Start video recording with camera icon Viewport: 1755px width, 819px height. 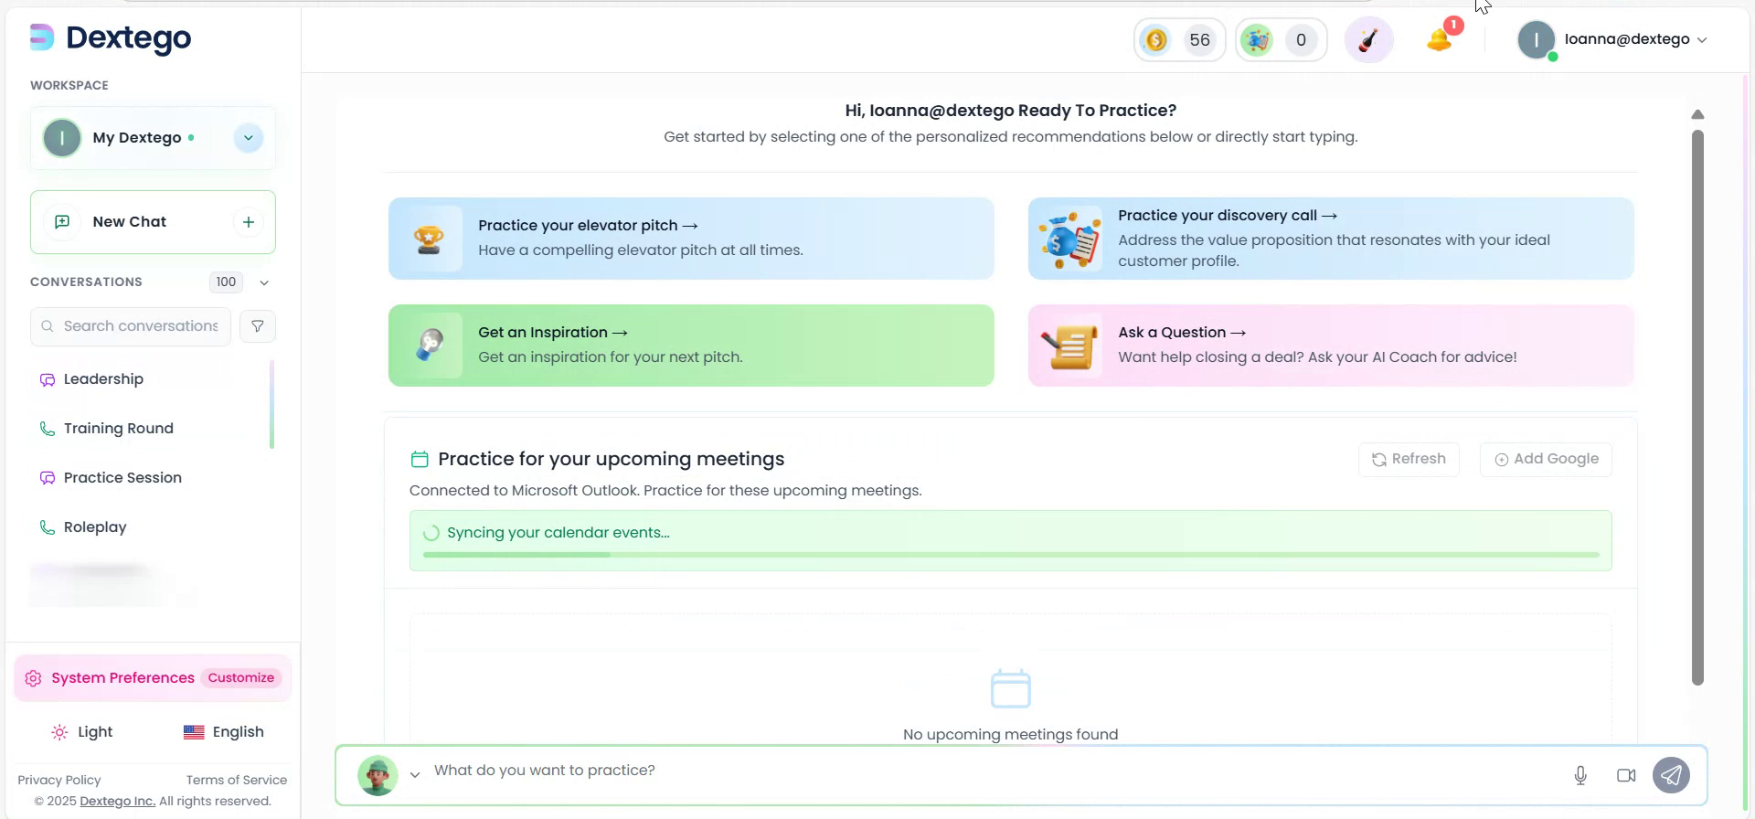[1626, 776]
